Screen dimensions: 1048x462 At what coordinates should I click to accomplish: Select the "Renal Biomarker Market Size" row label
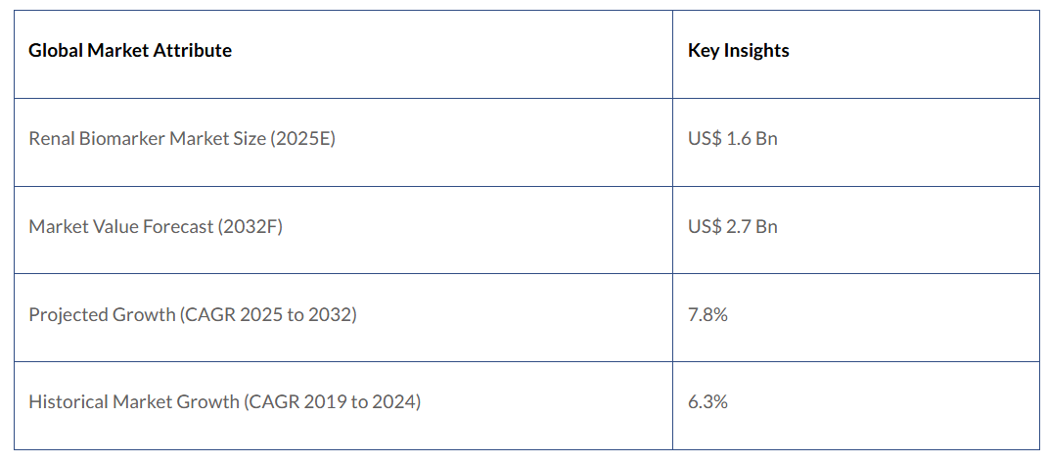[x=147, y=138]
